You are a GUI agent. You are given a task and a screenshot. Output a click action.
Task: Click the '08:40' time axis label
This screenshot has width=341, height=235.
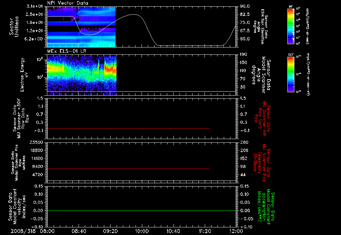pyautogui.click(x=79, y=231)
